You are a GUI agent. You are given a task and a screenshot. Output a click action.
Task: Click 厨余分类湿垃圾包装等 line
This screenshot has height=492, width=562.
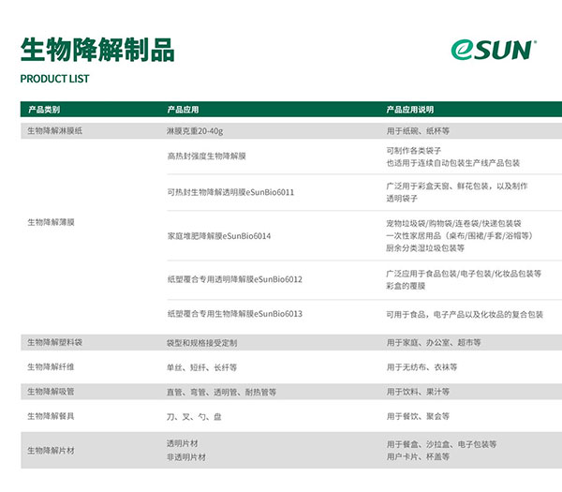pyautogui.click(x=425, y=247)
